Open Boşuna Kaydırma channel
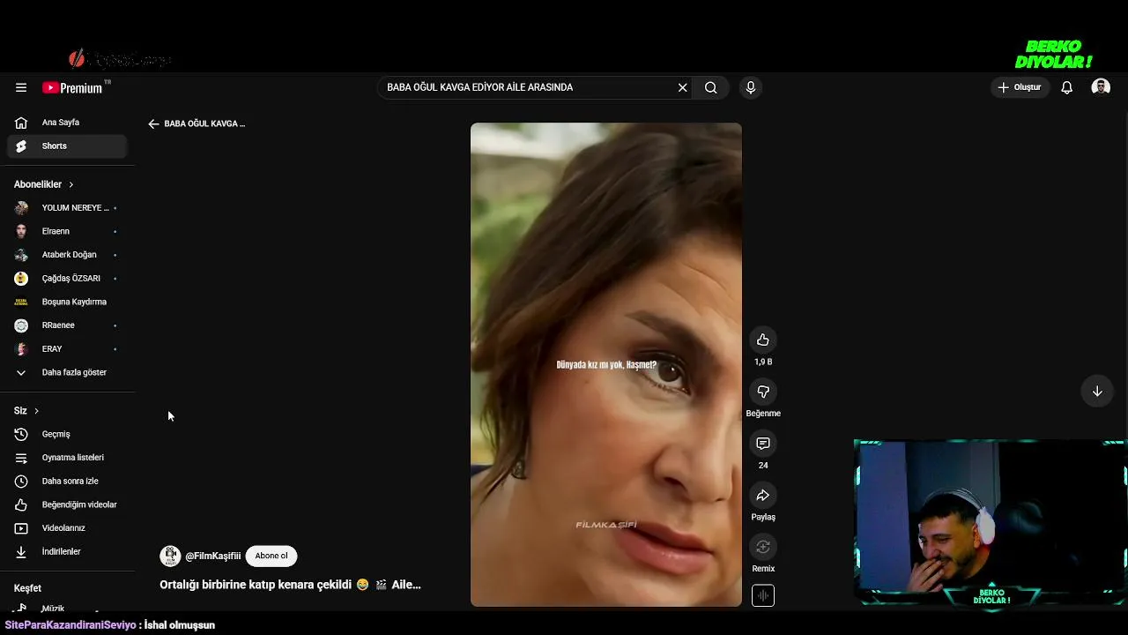Viewport: 1128px width, 635px height. [67, 302]
